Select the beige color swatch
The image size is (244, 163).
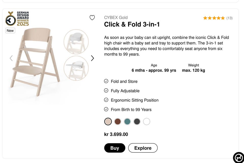tap(108, 121)
